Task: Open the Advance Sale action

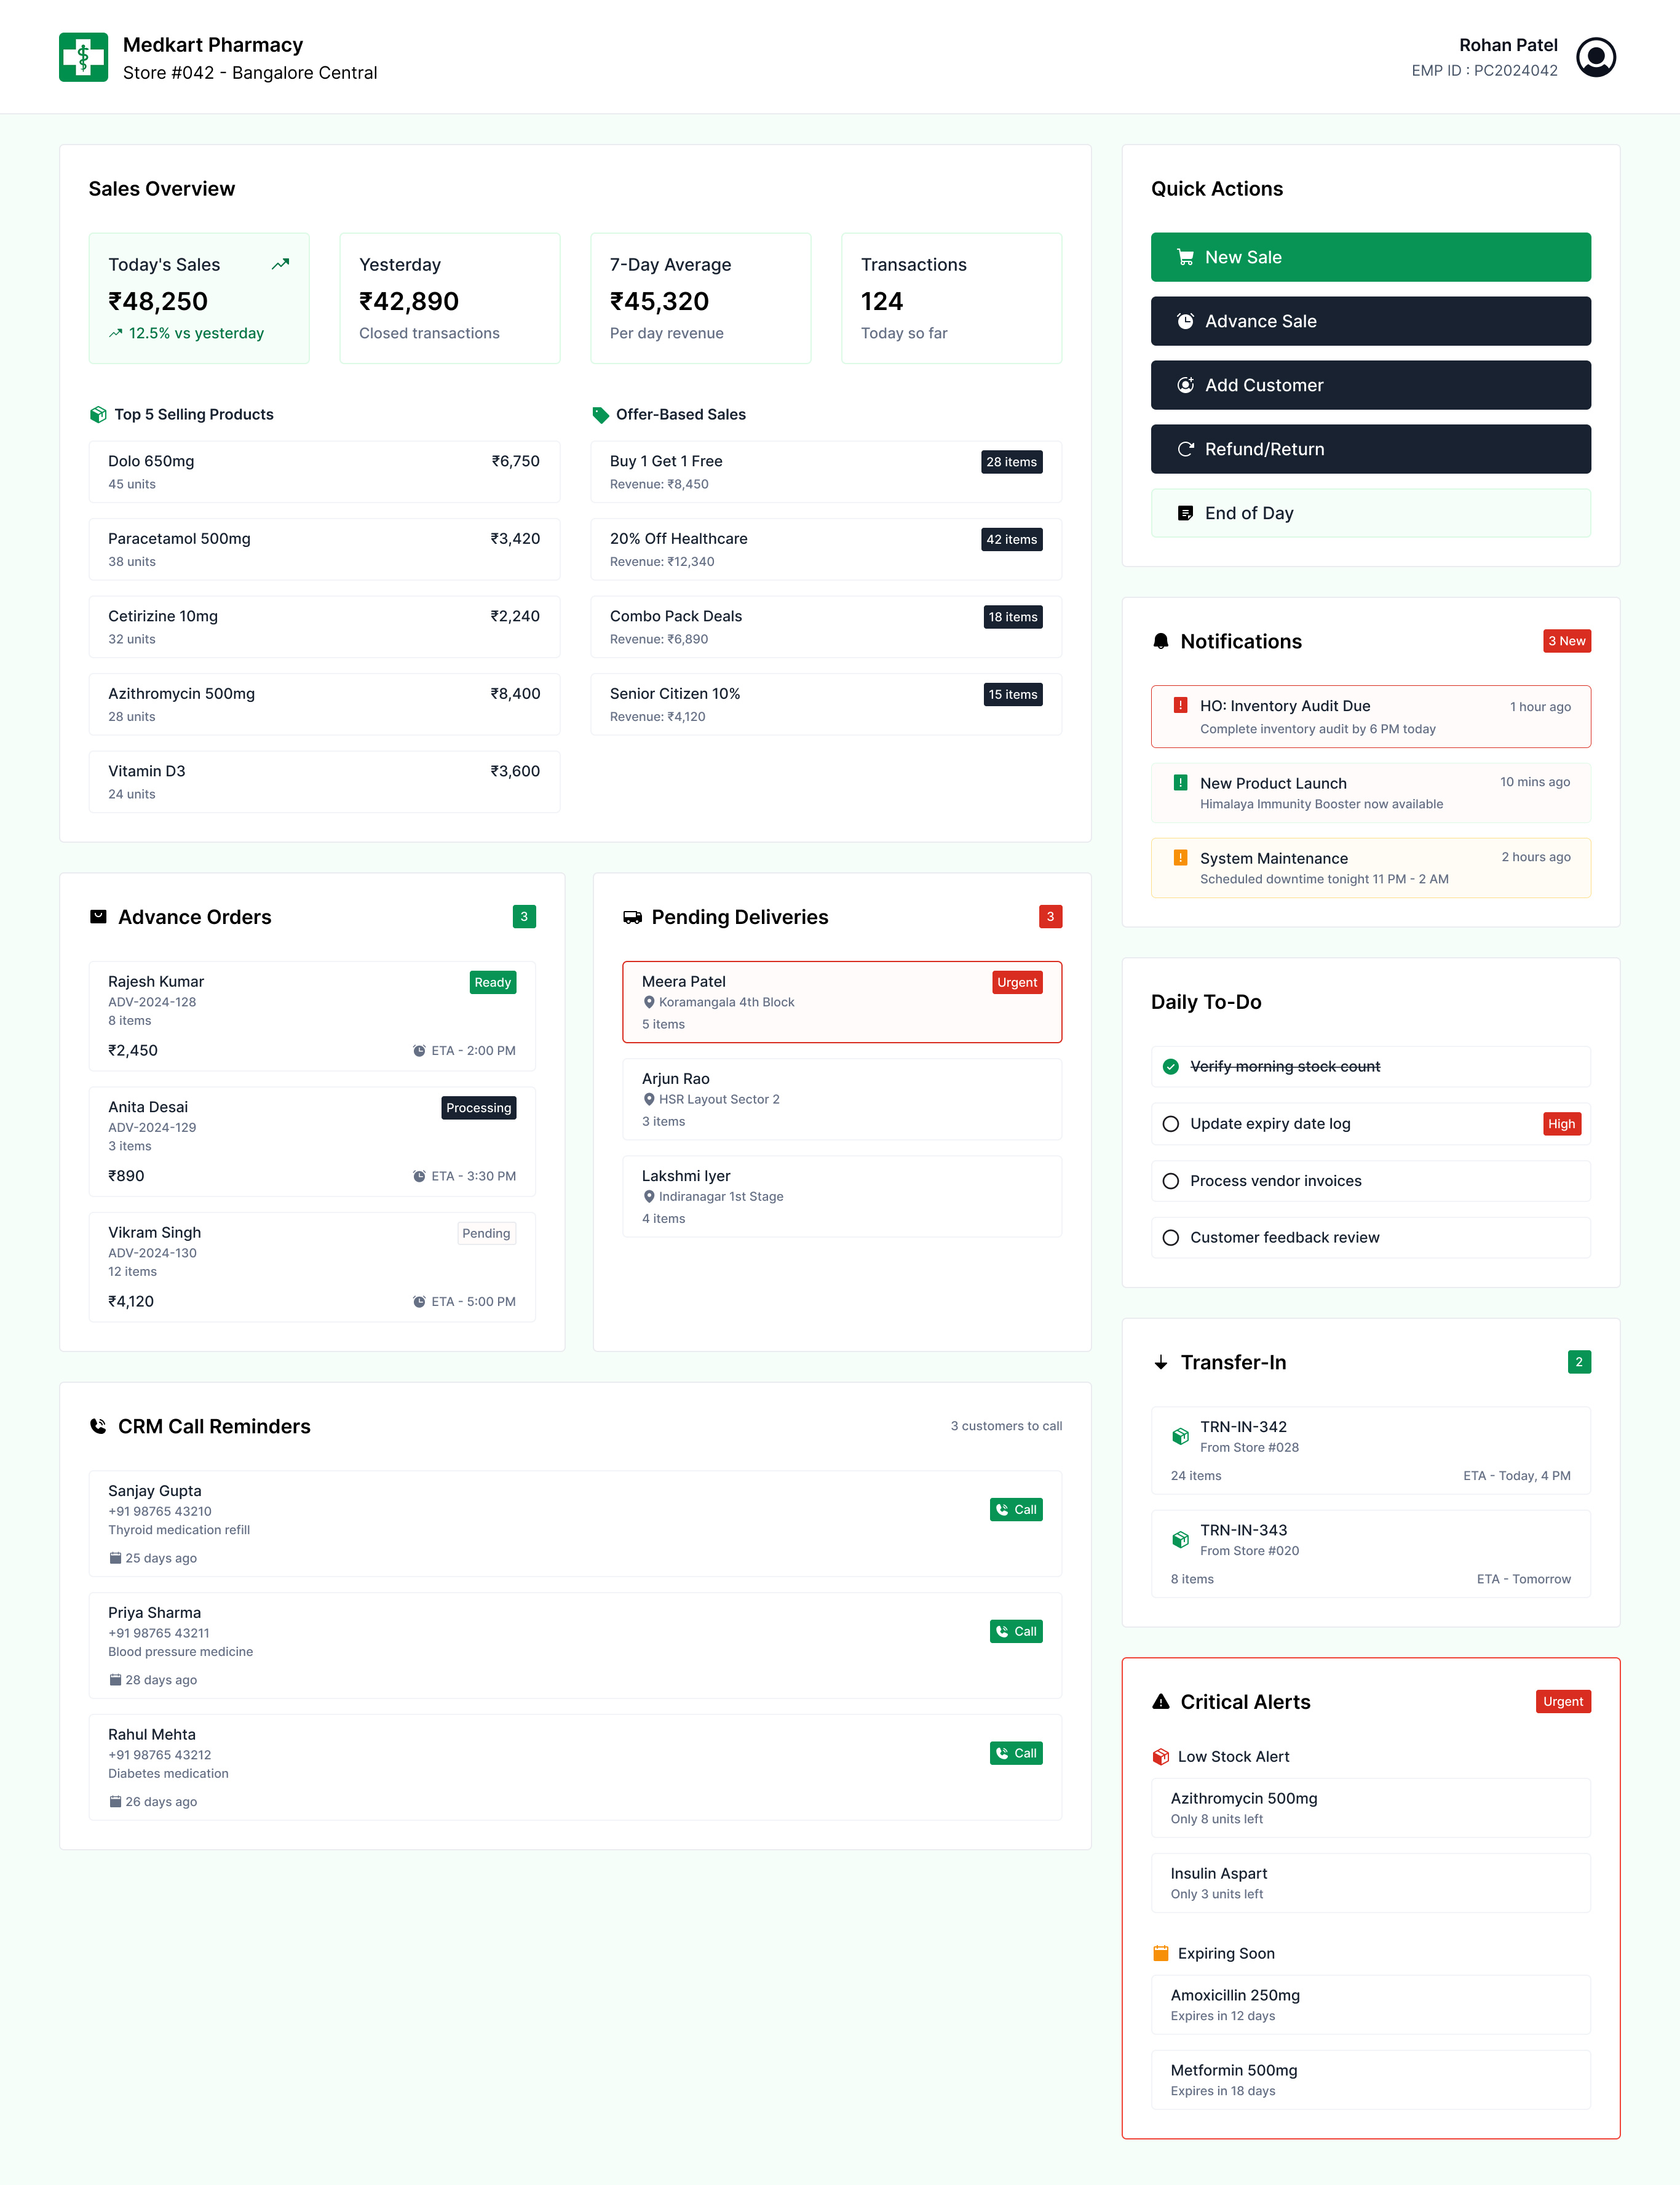Action: pos(1369,321)
